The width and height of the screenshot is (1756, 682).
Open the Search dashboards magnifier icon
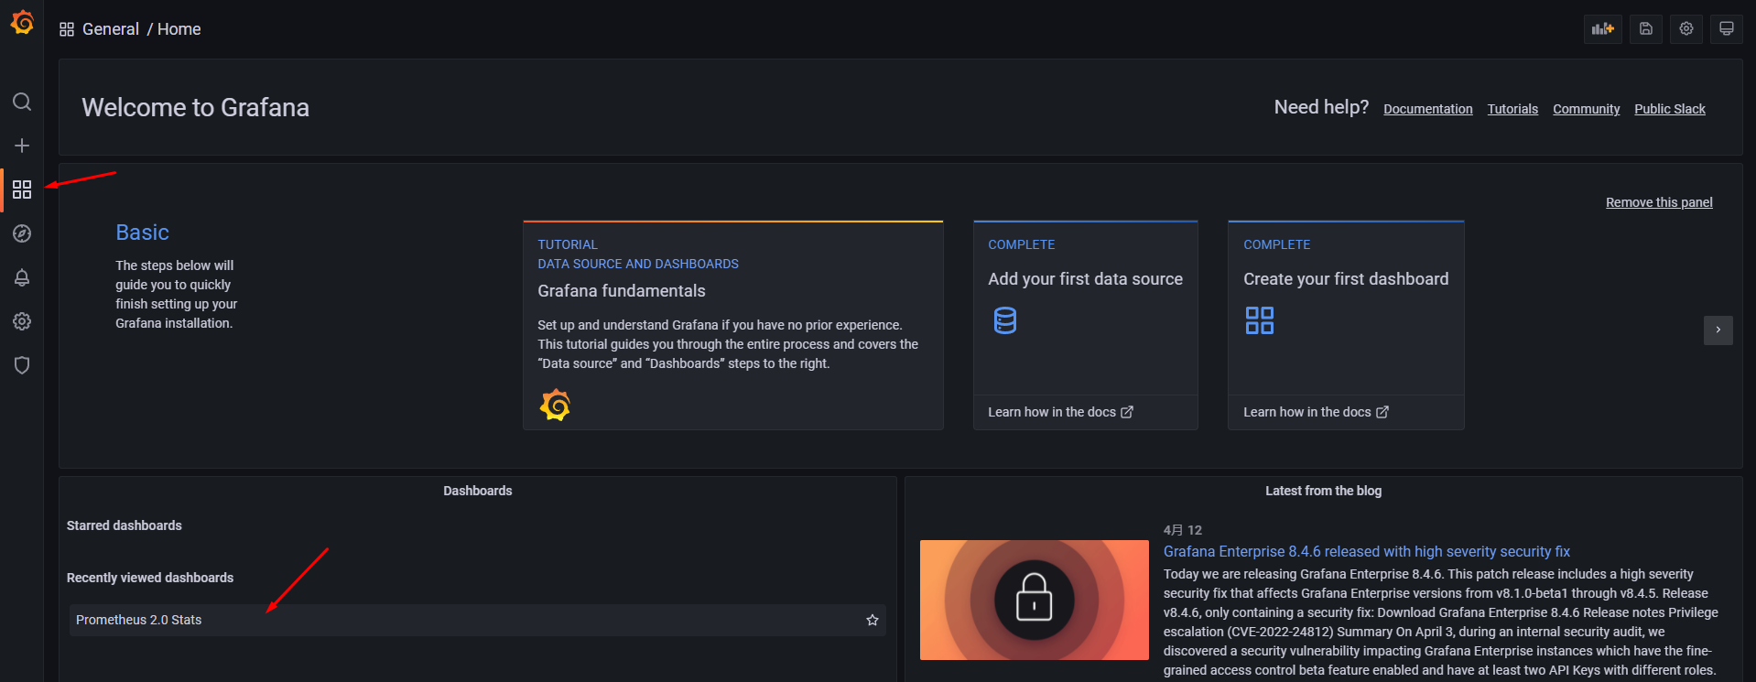[x=22, y=102]
